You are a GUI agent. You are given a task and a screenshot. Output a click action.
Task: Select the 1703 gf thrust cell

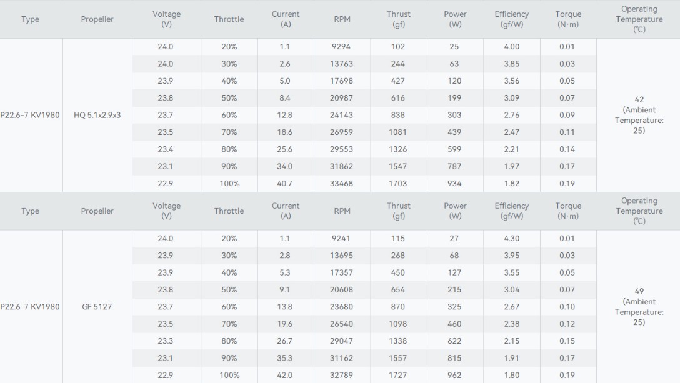point(398,184)
